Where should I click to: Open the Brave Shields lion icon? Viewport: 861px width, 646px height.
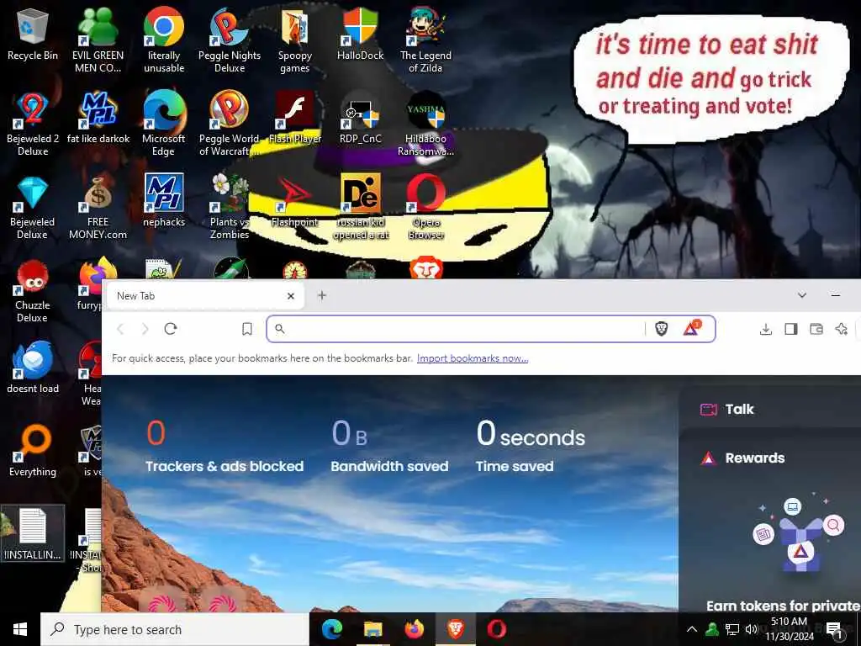(661, 329)
